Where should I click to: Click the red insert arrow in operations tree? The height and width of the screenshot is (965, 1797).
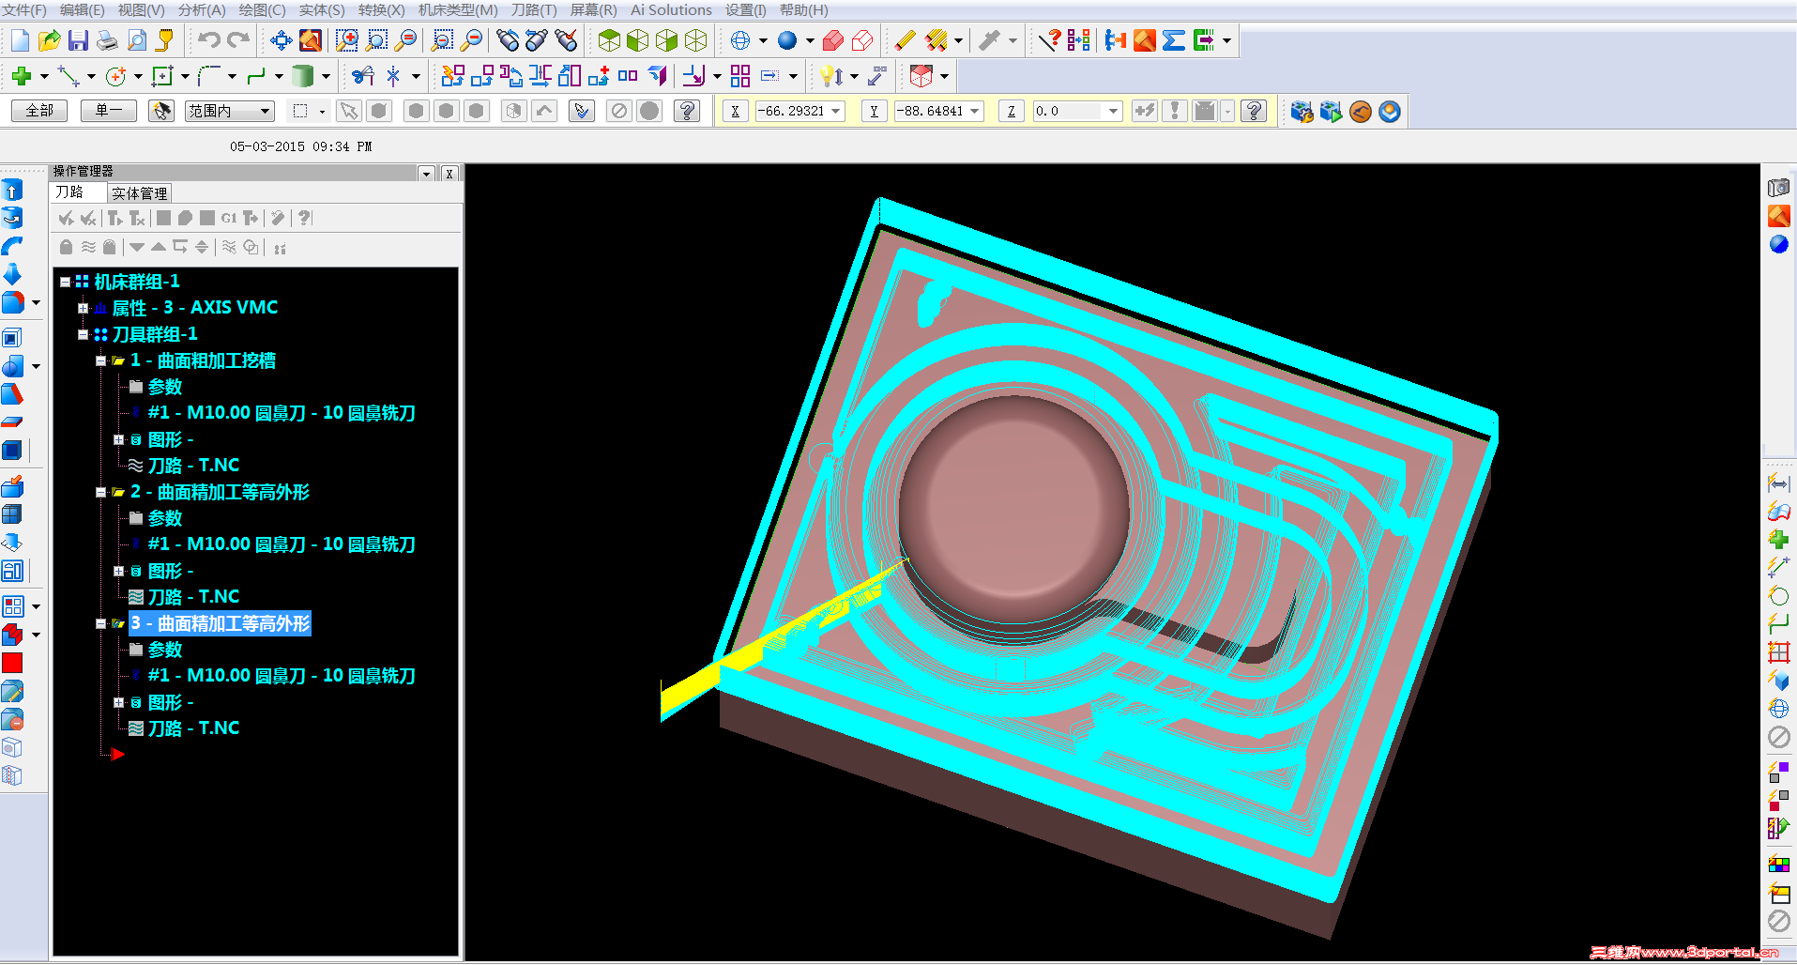point(117,755)
